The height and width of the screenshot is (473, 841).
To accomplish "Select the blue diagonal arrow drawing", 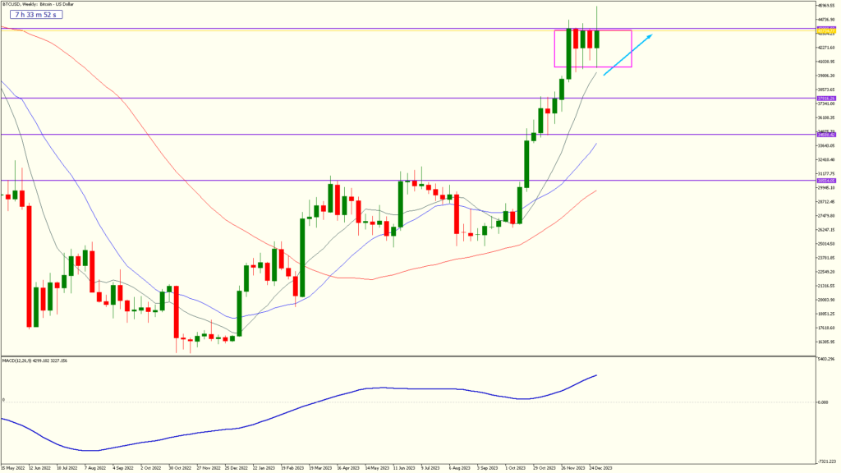I will click(x=628, y=55).
